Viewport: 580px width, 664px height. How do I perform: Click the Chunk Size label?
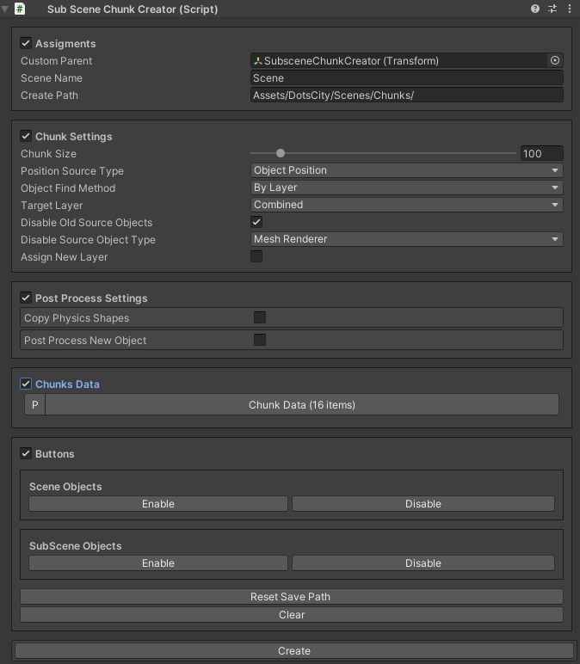click(48, 154)
